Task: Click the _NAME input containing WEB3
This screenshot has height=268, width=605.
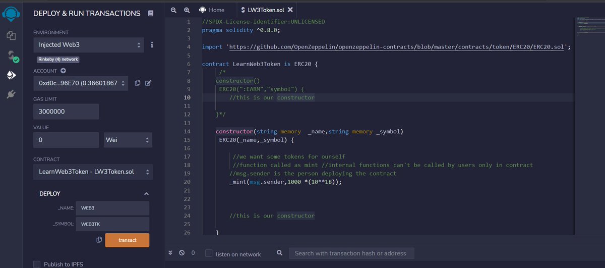Action: (113, 208)
